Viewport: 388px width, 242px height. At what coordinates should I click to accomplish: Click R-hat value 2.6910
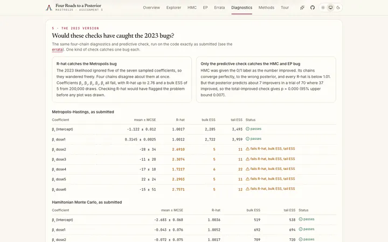pyautogui.click(x=178, y=150)
